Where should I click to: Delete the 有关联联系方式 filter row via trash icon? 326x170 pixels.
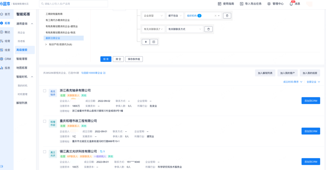pos(208,29)
